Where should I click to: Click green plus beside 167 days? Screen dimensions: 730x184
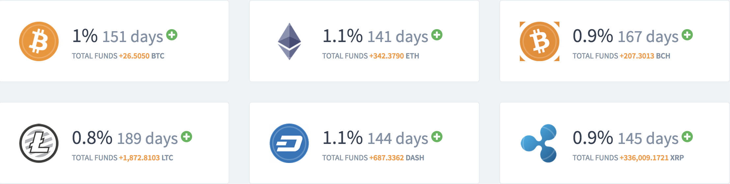(687, 35)
